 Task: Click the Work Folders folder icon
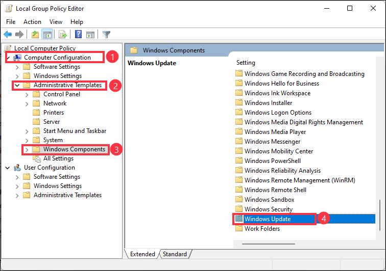(x=239, y=229)
